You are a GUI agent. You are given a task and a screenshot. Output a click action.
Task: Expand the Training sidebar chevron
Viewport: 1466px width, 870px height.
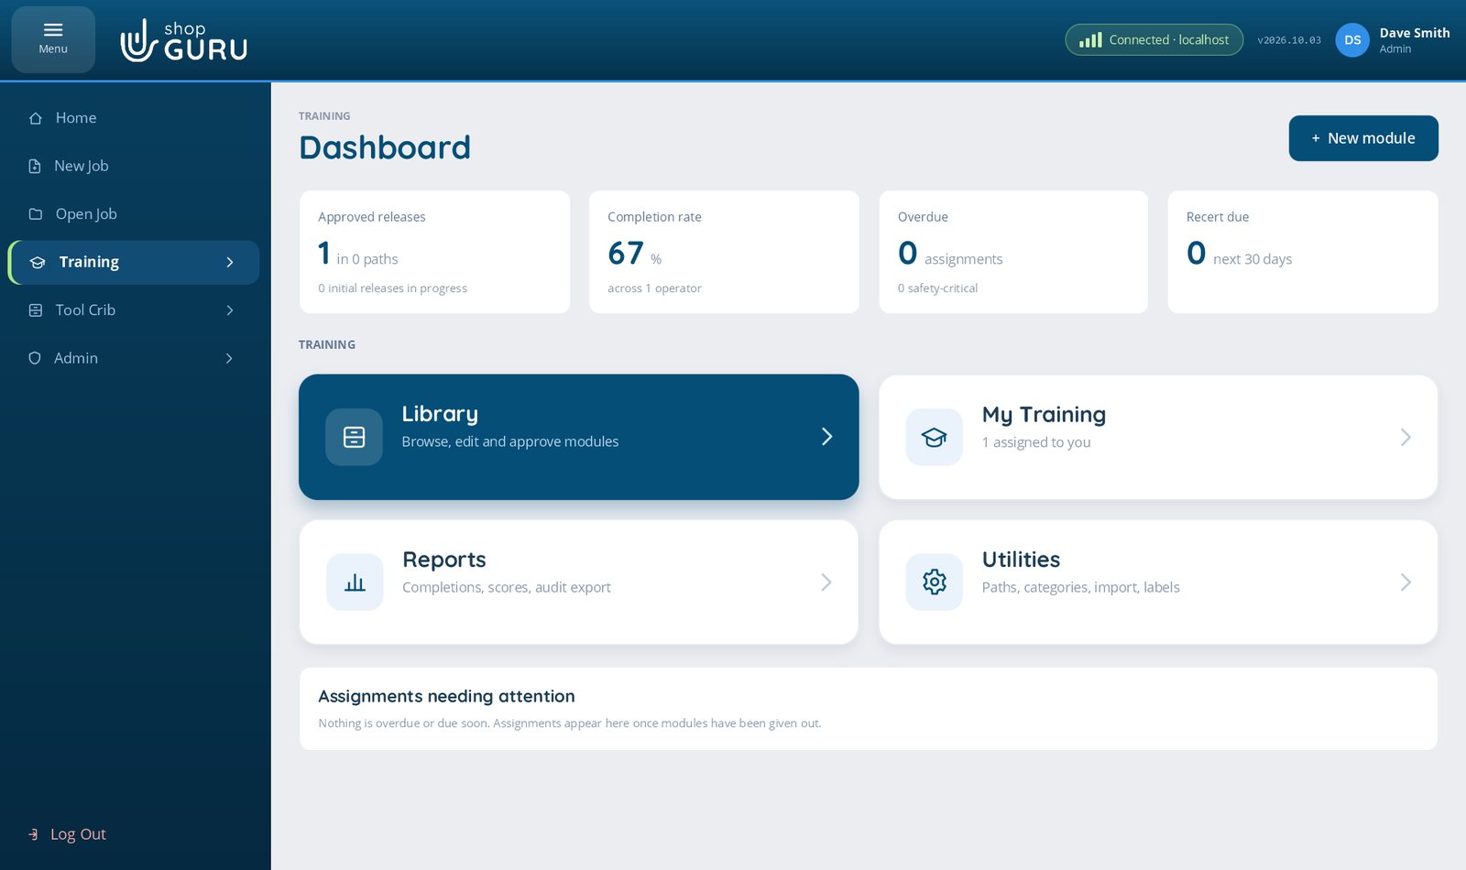pos(230,262)
